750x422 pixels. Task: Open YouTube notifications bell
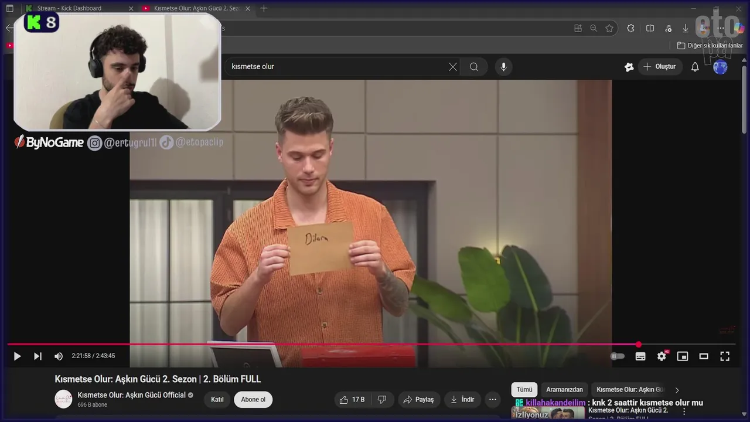695,67
